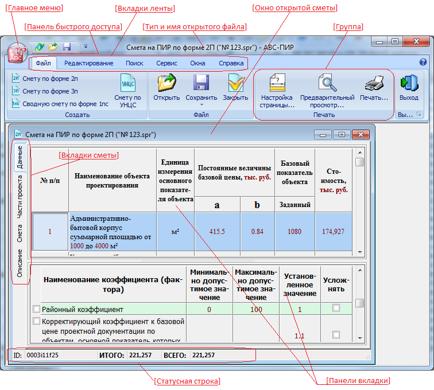434x390 pixels.
Task: Click the 1080 base indicator cell
Action: click(x=294, y=232)
